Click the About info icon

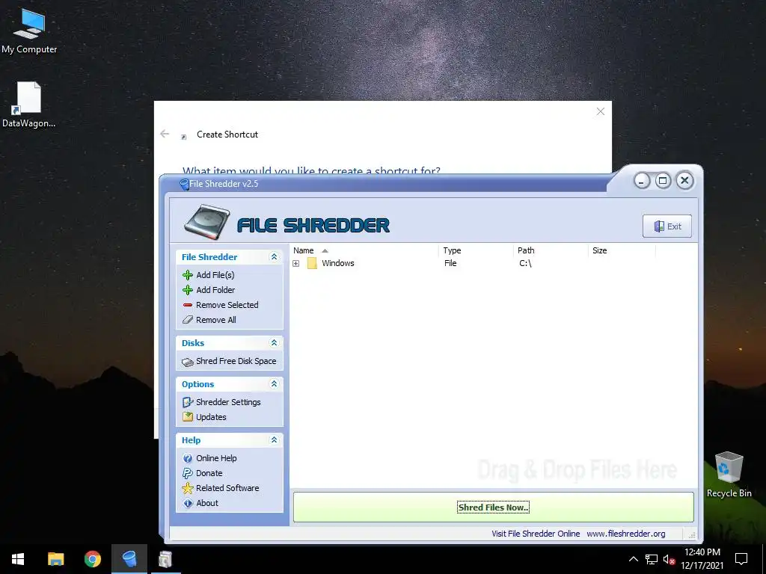[188, 503]
